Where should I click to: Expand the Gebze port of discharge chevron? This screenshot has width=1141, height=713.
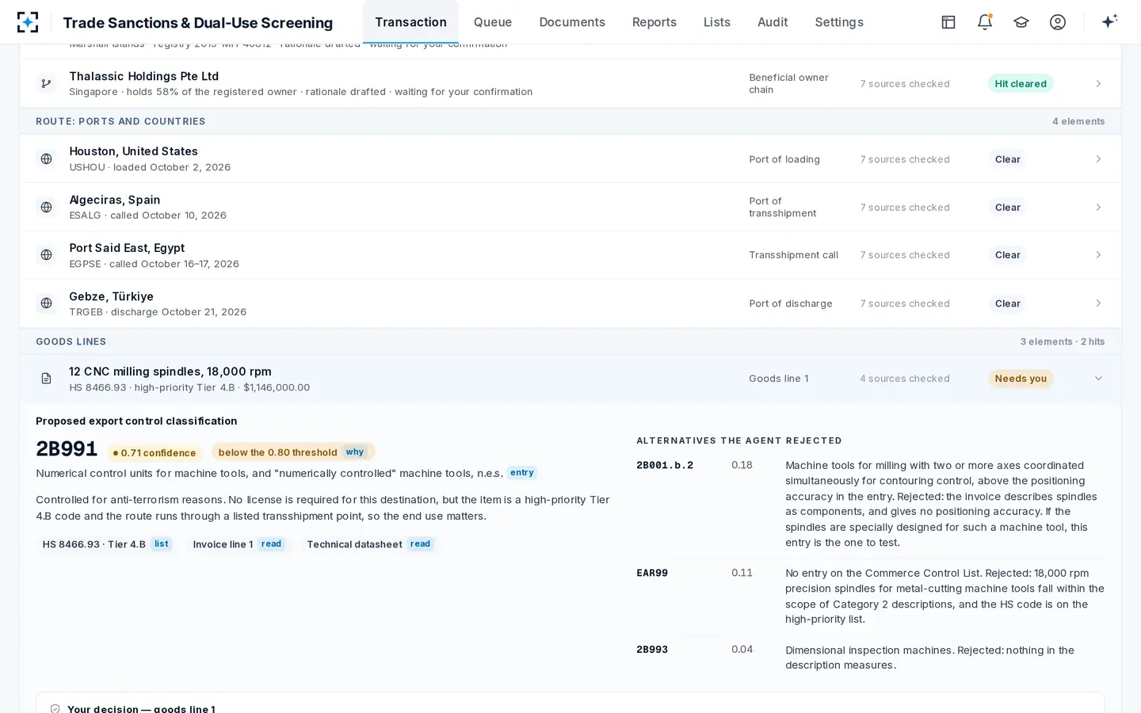tap(1098, 303)
